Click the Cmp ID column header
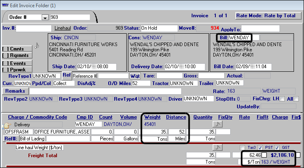The image size is (304, 168). coord(85,117)
